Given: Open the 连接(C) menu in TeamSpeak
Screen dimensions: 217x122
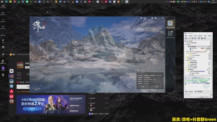Looking at the screenshot, I should (x=186, y=36).
